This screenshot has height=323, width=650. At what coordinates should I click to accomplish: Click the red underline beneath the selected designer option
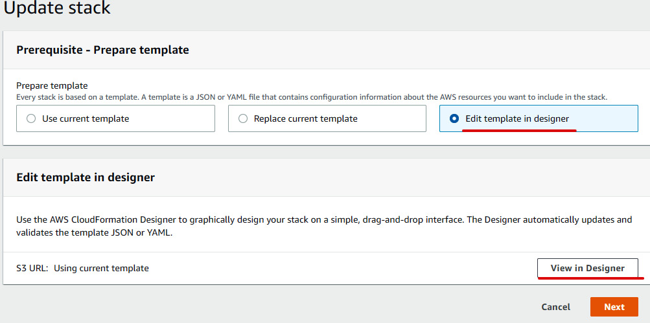click(x=519, y=130)
